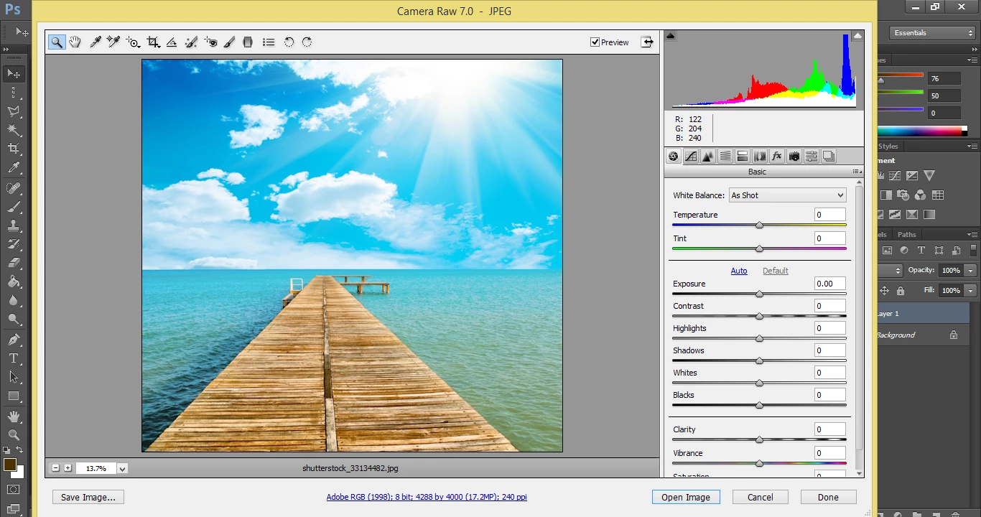Open the Basic panel tab icon
The image size is (981, 517).
click(674, 157)
